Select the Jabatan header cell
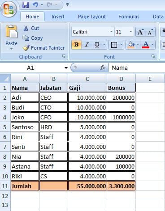The image size is (165, 211). click(x=53, y=88)
